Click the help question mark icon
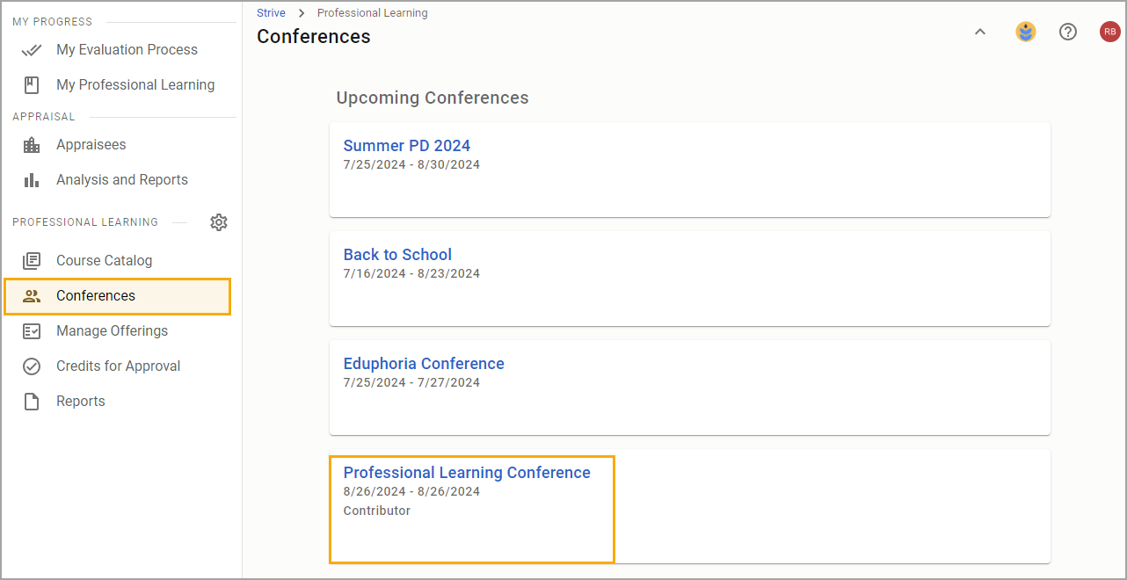The height and width of the screenshot is (580, 1127). click(1068, 33)
